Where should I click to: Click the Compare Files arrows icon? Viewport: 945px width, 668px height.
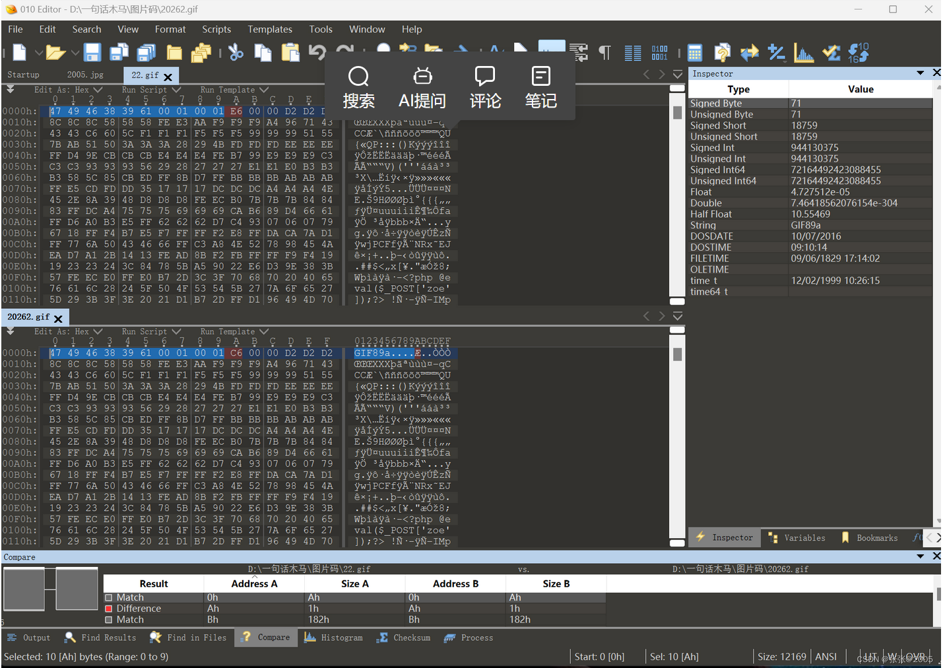click(x=750, y=53)
